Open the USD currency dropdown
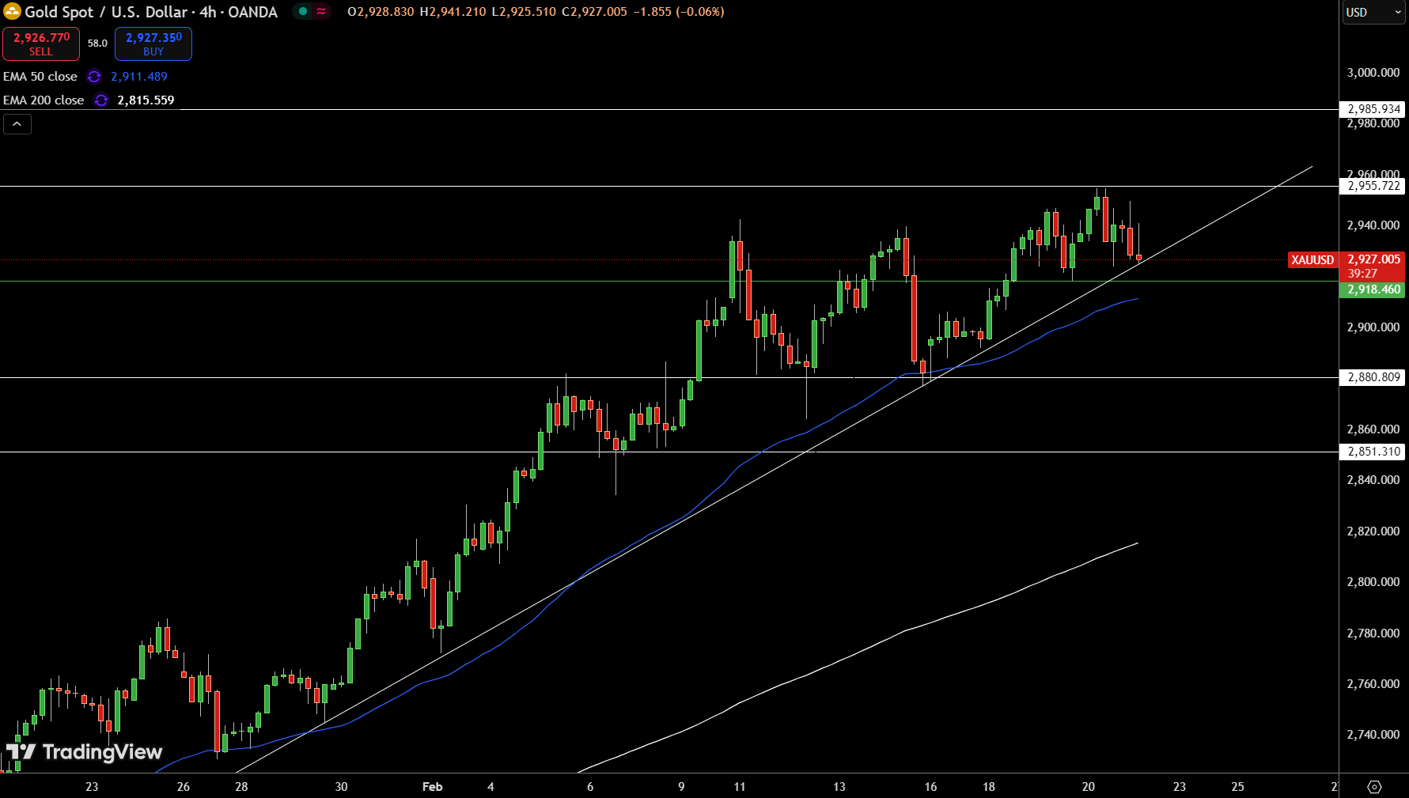This screenshot has height=798, width=1409. coord(1374,12)
